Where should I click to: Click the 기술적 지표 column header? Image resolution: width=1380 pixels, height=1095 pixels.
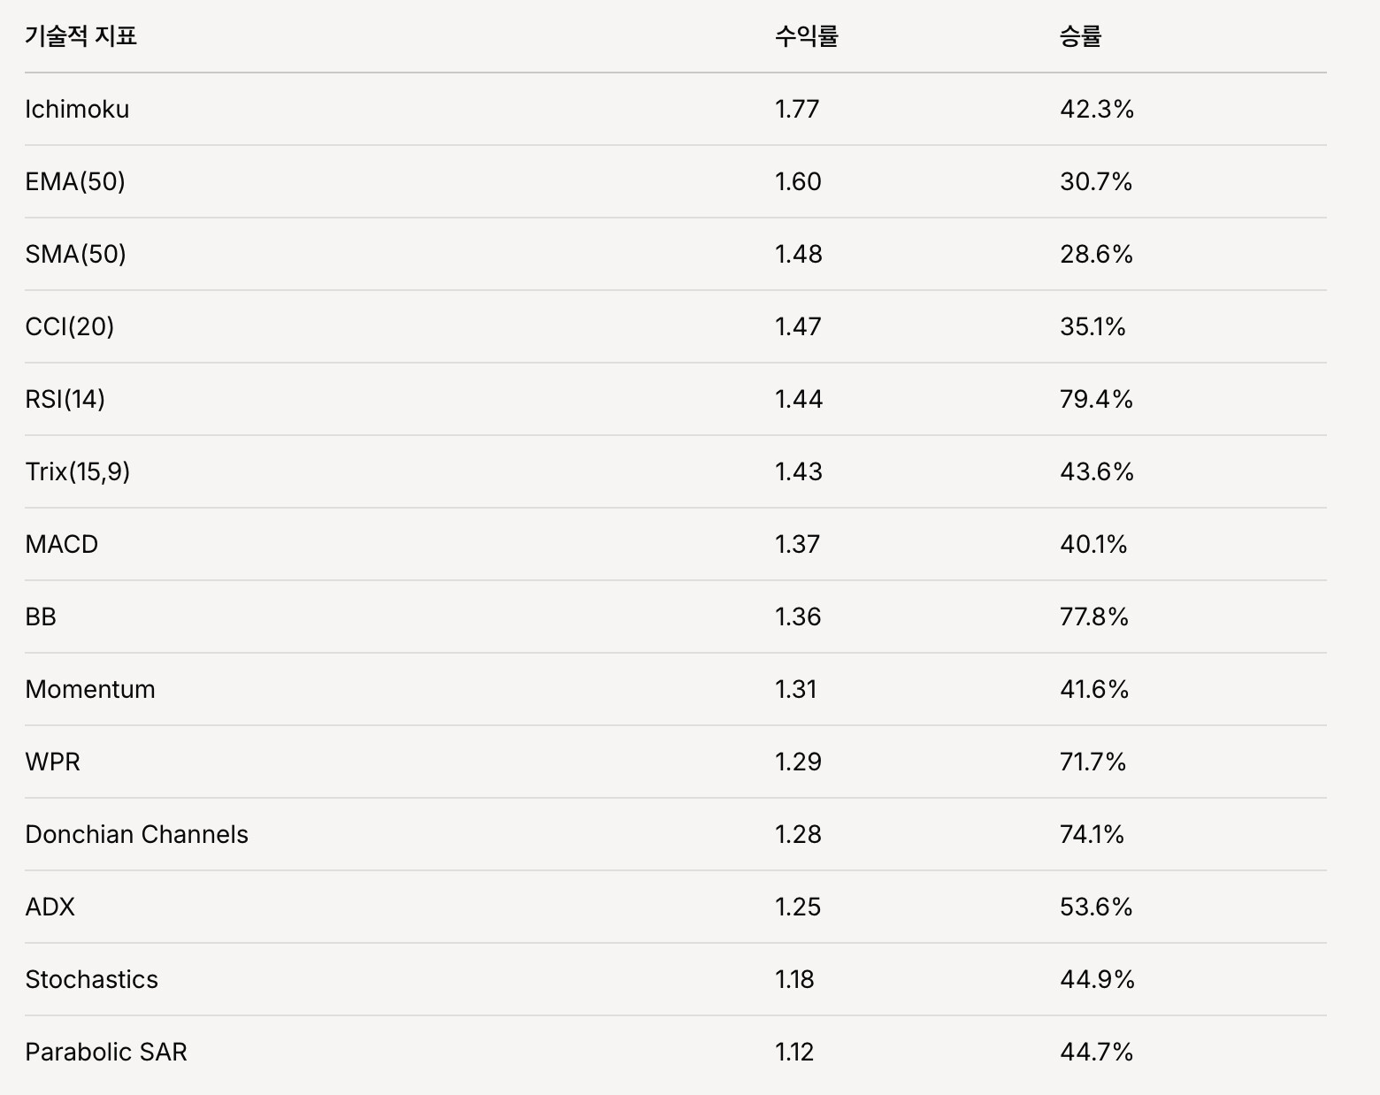tap(80, 36)
